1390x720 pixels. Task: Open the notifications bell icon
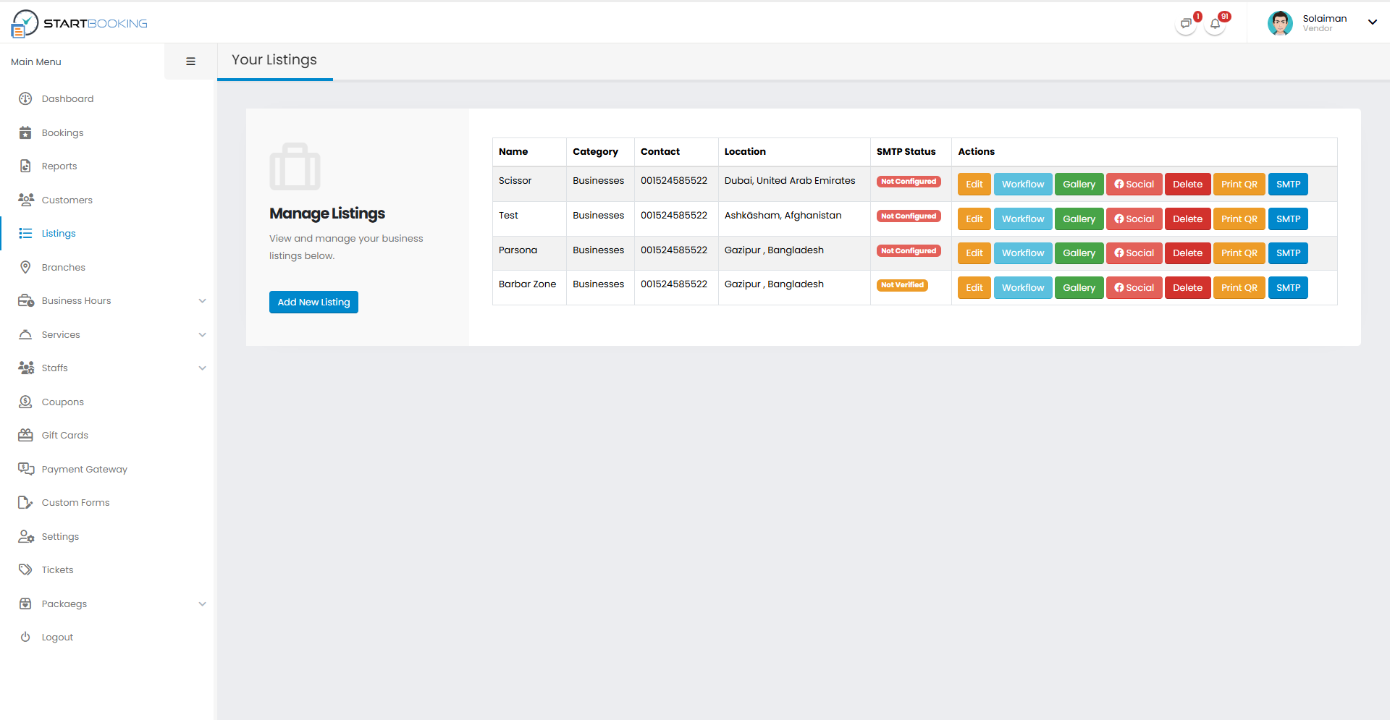1216,24
